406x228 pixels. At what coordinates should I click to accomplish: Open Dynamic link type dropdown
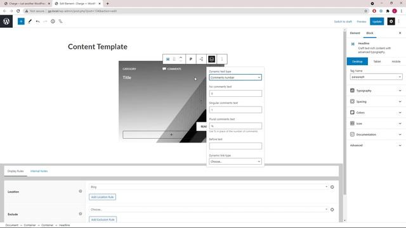[x=235, y=161]
